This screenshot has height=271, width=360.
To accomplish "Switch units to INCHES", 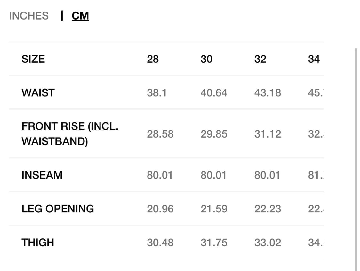I will 29,16.
